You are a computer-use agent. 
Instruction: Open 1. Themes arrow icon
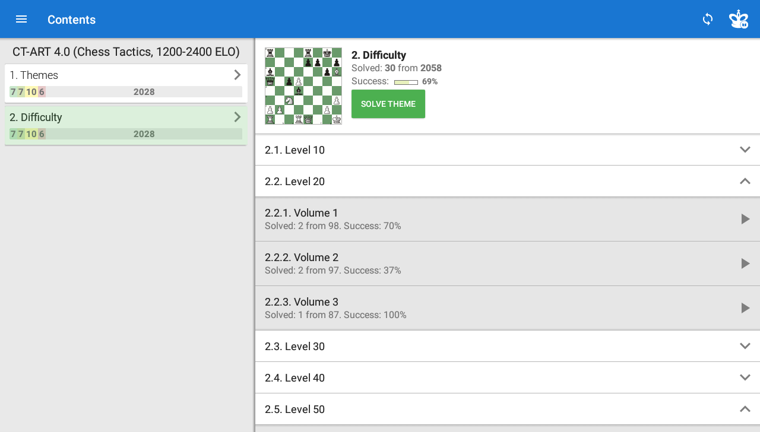point(237,75)
